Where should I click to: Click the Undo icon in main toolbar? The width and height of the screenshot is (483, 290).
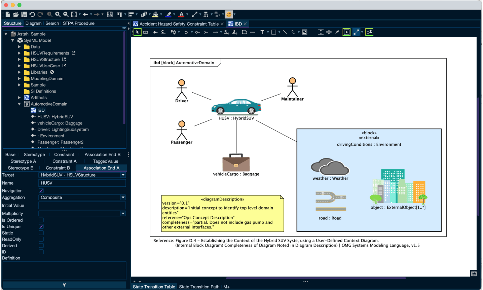(33, 14)
